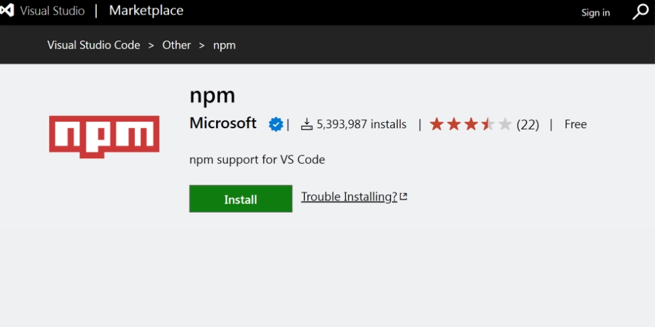Screen dimensions: 655x327
Task: Open the Trouble Installing? link
Action: 349,196
